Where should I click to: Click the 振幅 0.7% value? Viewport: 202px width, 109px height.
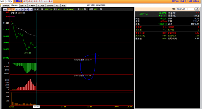pyautogui.click(x=197, y=19)
